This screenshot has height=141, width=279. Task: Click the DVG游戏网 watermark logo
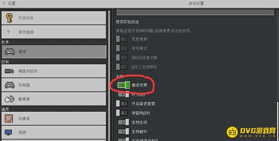(x=251, y=132)
